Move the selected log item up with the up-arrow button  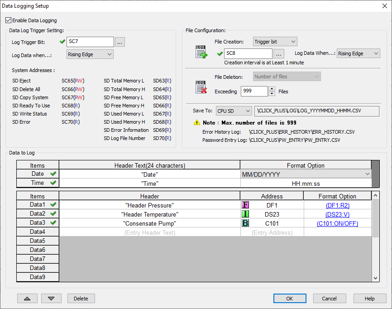tap(27, 298)
